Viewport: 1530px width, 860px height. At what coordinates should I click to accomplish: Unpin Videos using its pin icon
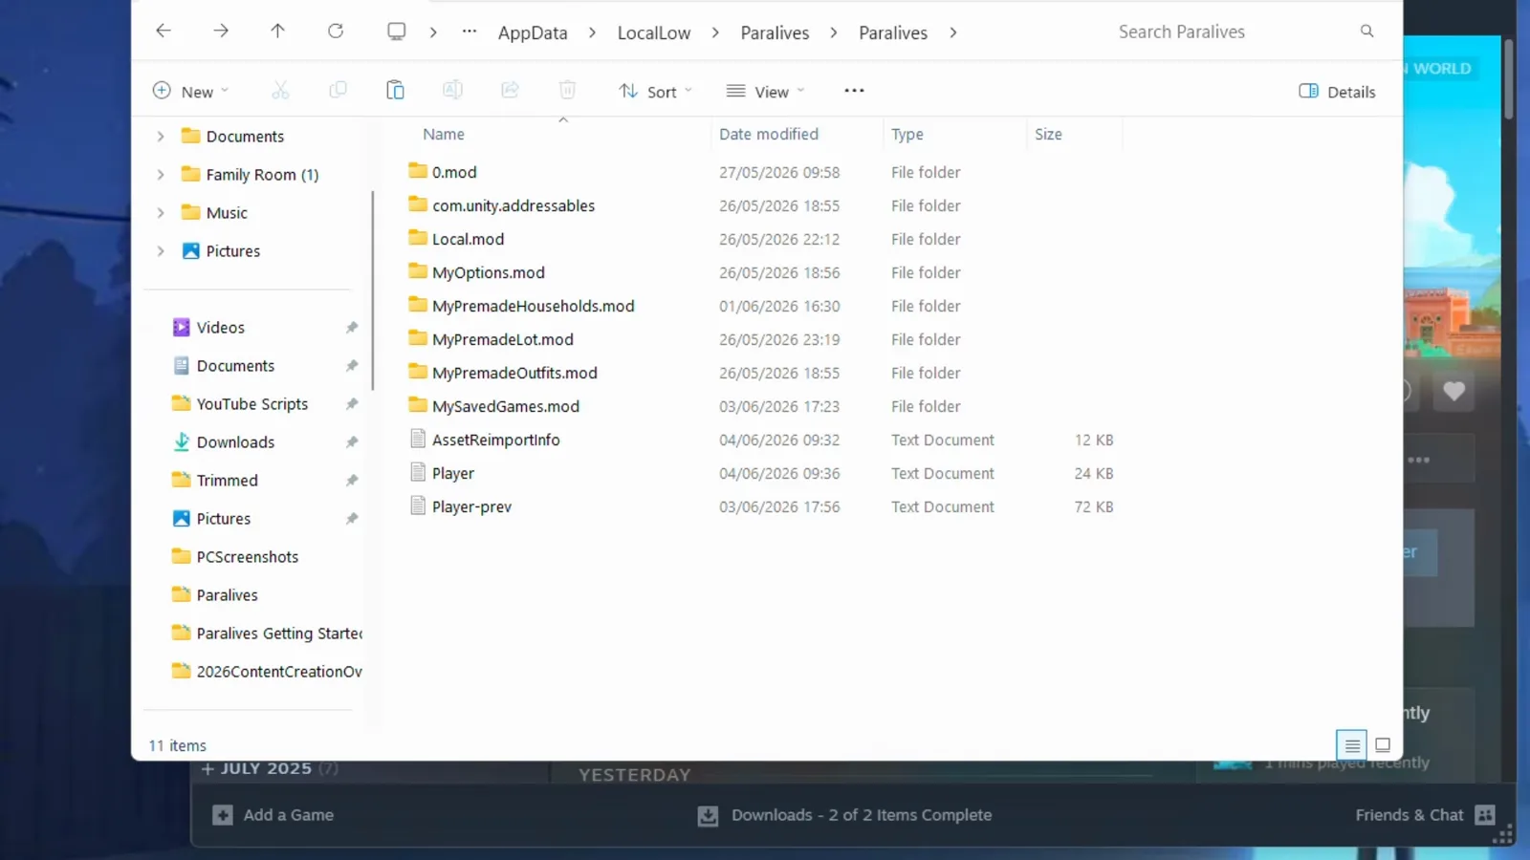[352, 328]
